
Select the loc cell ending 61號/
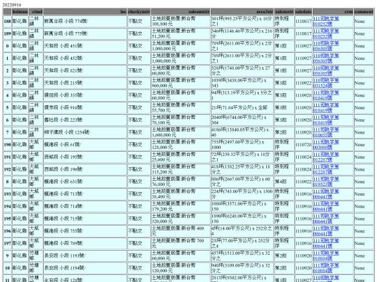coord(85,145)
